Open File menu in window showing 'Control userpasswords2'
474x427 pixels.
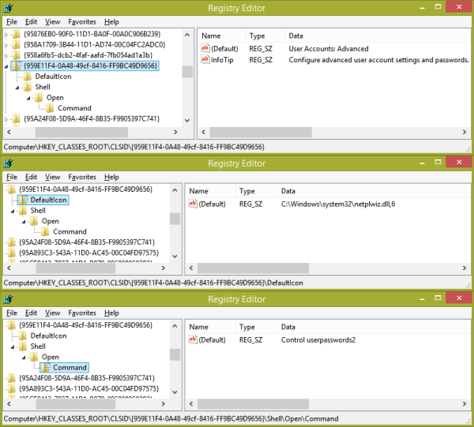pyautogui.click(x=11, y=313)
